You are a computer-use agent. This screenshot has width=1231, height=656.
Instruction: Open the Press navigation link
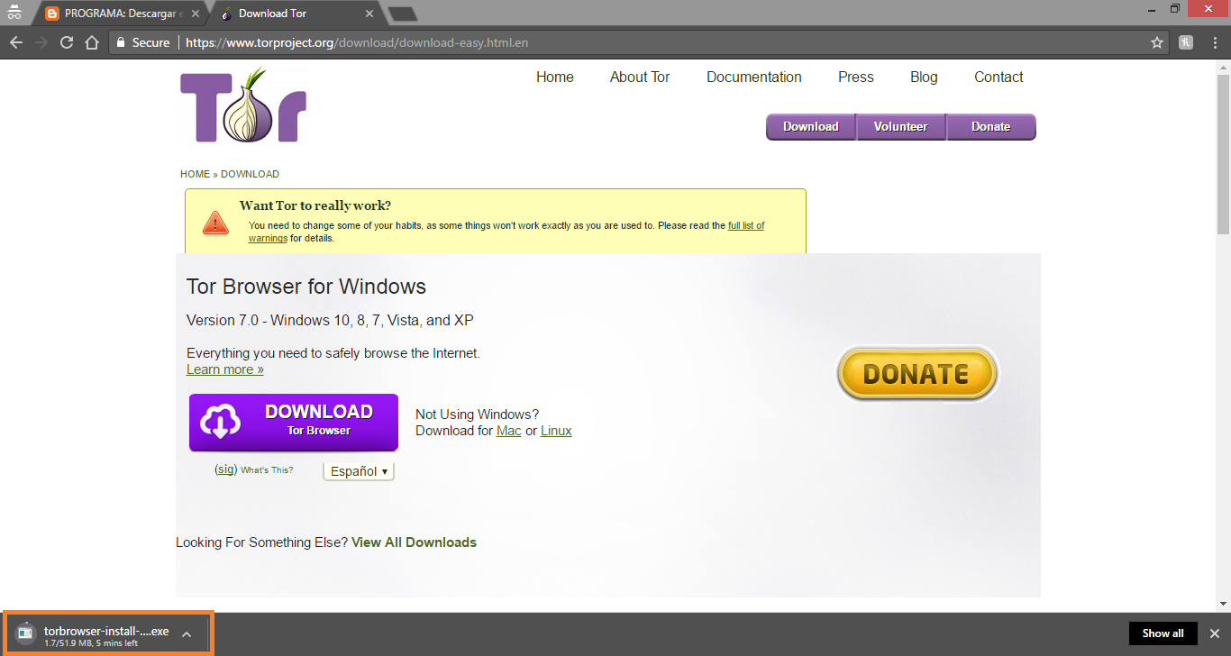click(856, 77)
